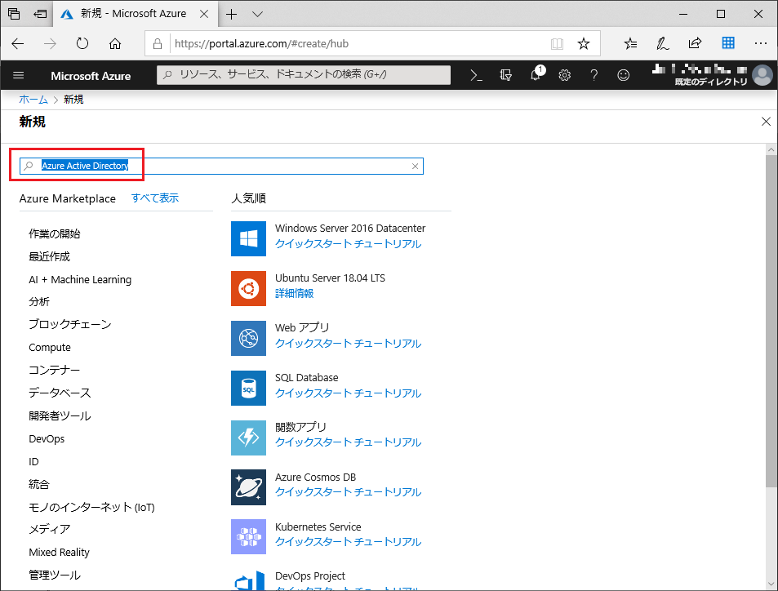Set the open tabs aside
This screenshot has width=778, height=591.
click(x=40, y=14)
